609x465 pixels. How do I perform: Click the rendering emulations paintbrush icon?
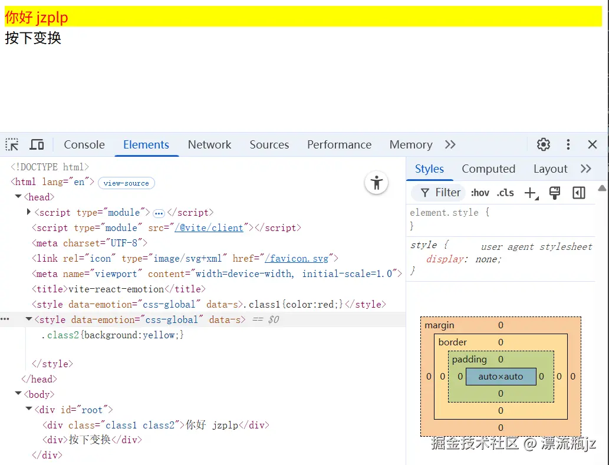coord(554,192)
